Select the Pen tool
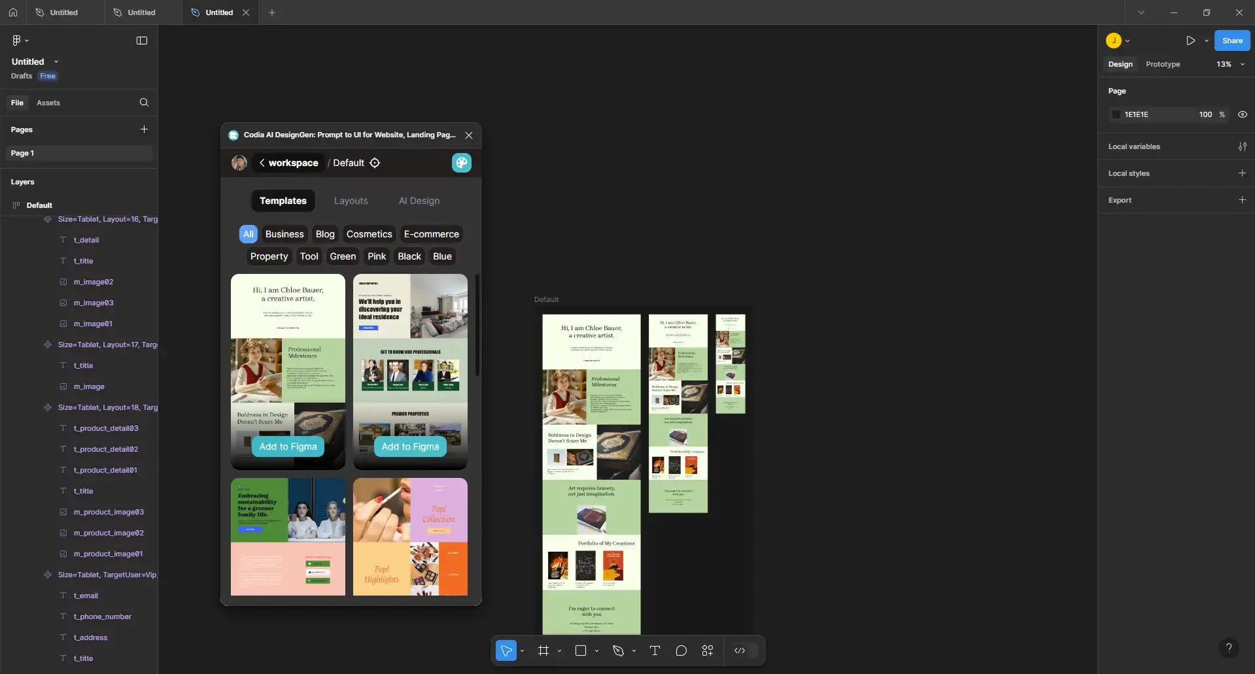1255x674 pixels. [x=618, y=650]
